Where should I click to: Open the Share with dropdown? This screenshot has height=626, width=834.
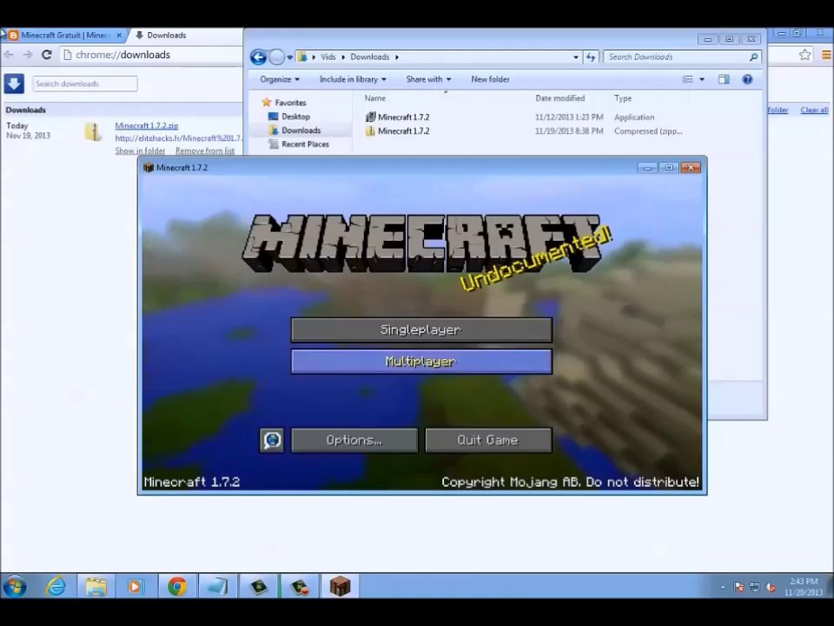428,79
